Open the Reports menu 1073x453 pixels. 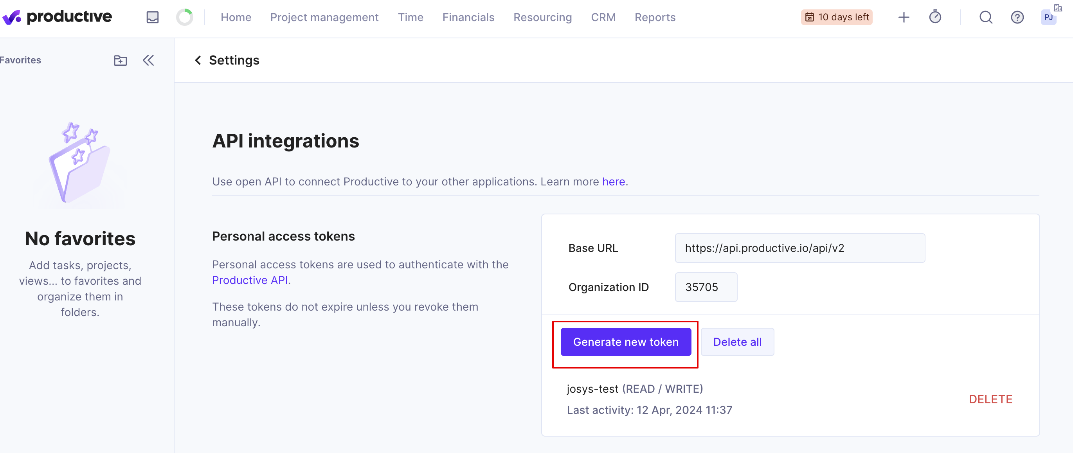click(655, 17)
